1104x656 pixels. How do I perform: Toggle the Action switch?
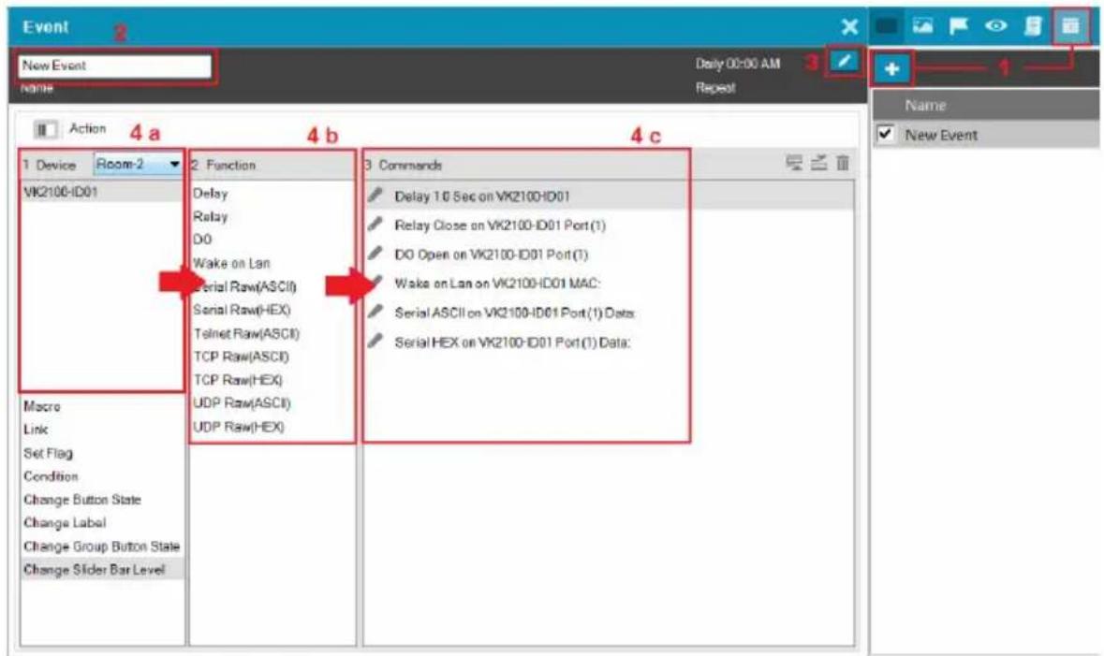pyautogui.click(x=46, y=129)
